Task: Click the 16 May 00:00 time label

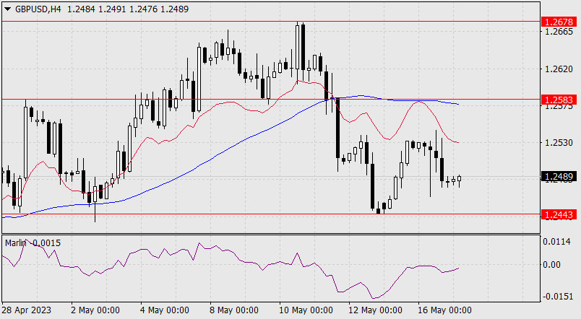Action: (x=444, y=310)
